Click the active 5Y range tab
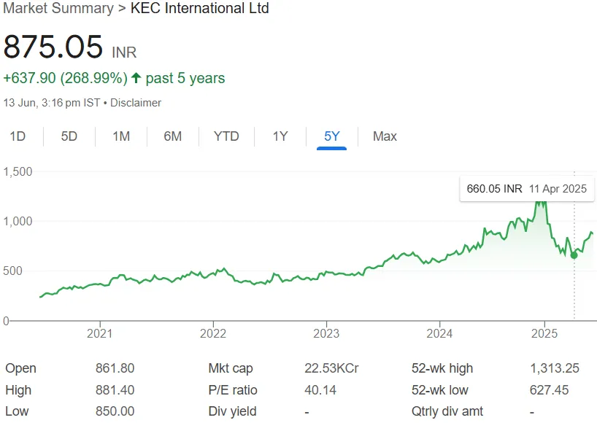The height and width of the screenshot is (431, 597). [331, 136]
